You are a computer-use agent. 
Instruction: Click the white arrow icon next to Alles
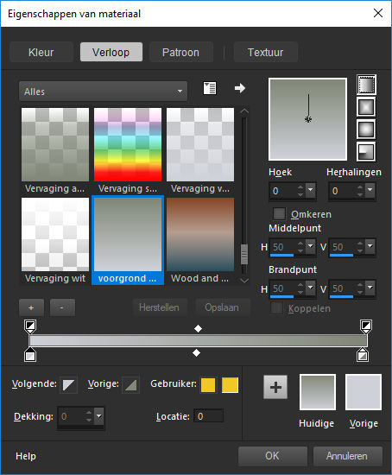click(240, 88)
